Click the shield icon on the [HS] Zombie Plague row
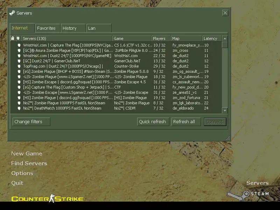 [19, 98]
